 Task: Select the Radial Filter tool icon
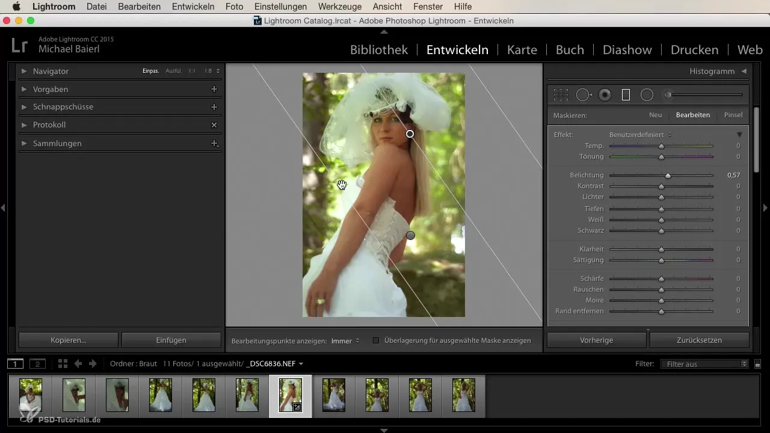(647, 94)
